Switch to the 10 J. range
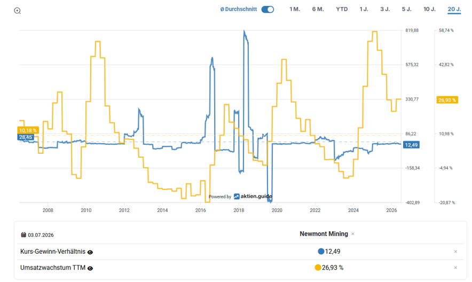This screenshot has width=472, height=282. [429, 9]
